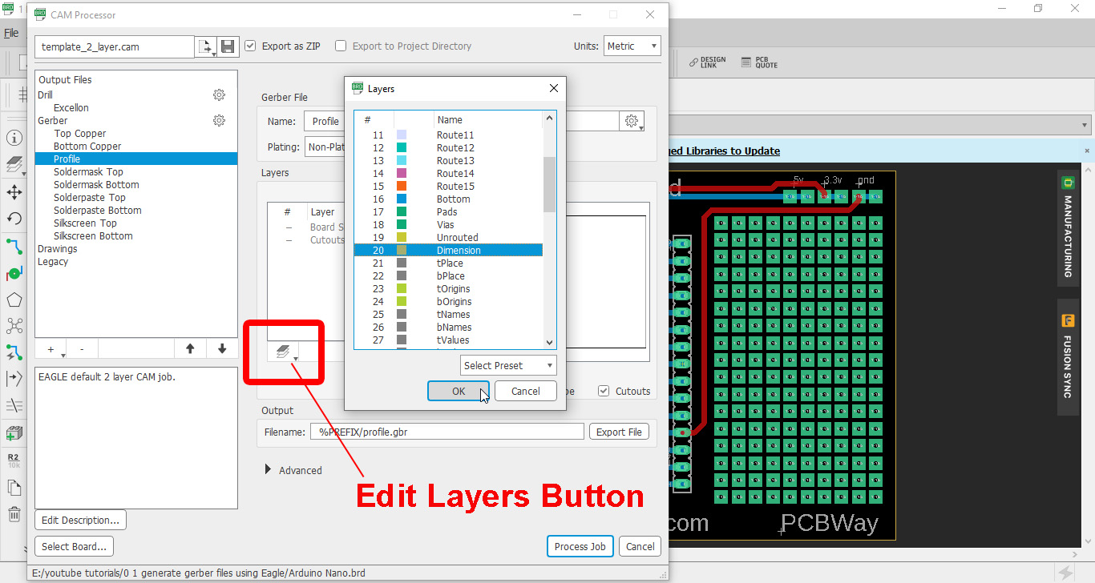Expand the Advanced section
This screenshot has width=1095, height=583.
(x=269, y=470)
